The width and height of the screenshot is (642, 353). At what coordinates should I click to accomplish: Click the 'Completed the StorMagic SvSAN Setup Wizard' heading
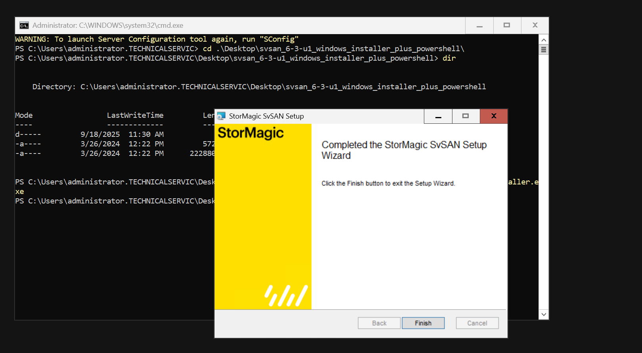404,150
